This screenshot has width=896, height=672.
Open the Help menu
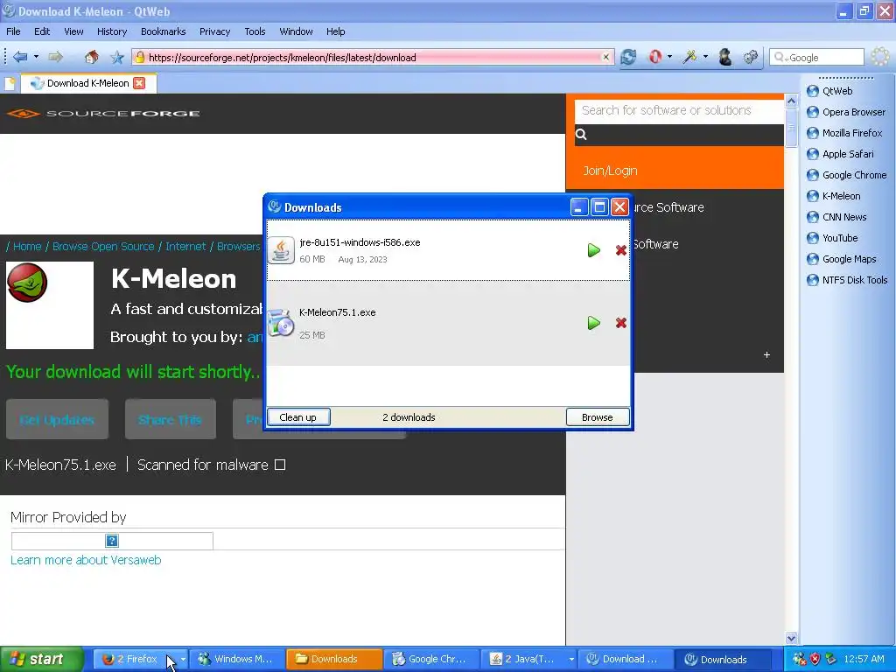click(x=335, y=31)
